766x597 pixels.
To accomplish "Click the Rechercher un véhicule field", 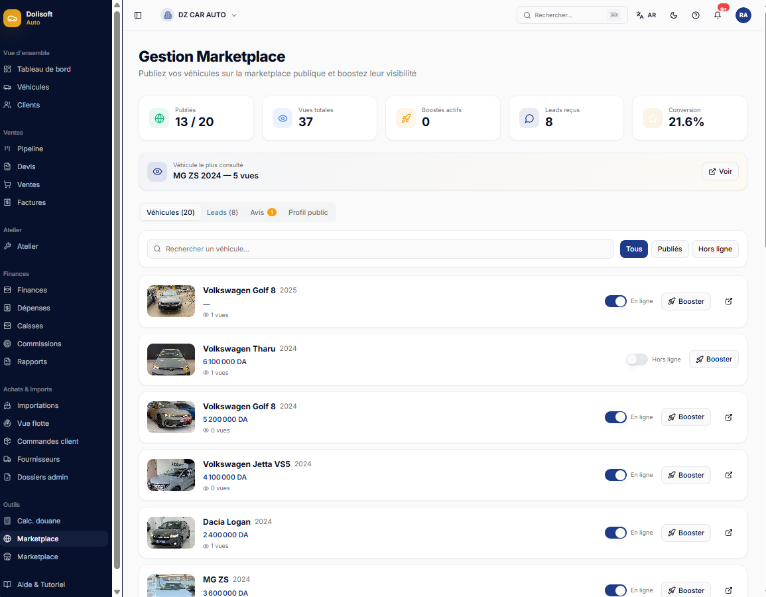I will [381, 249].
